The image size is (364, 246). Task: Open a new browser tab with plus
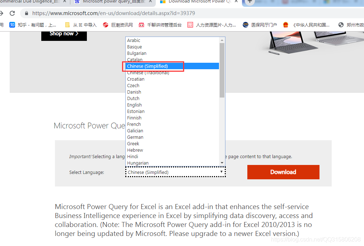(x=250, y=1)
